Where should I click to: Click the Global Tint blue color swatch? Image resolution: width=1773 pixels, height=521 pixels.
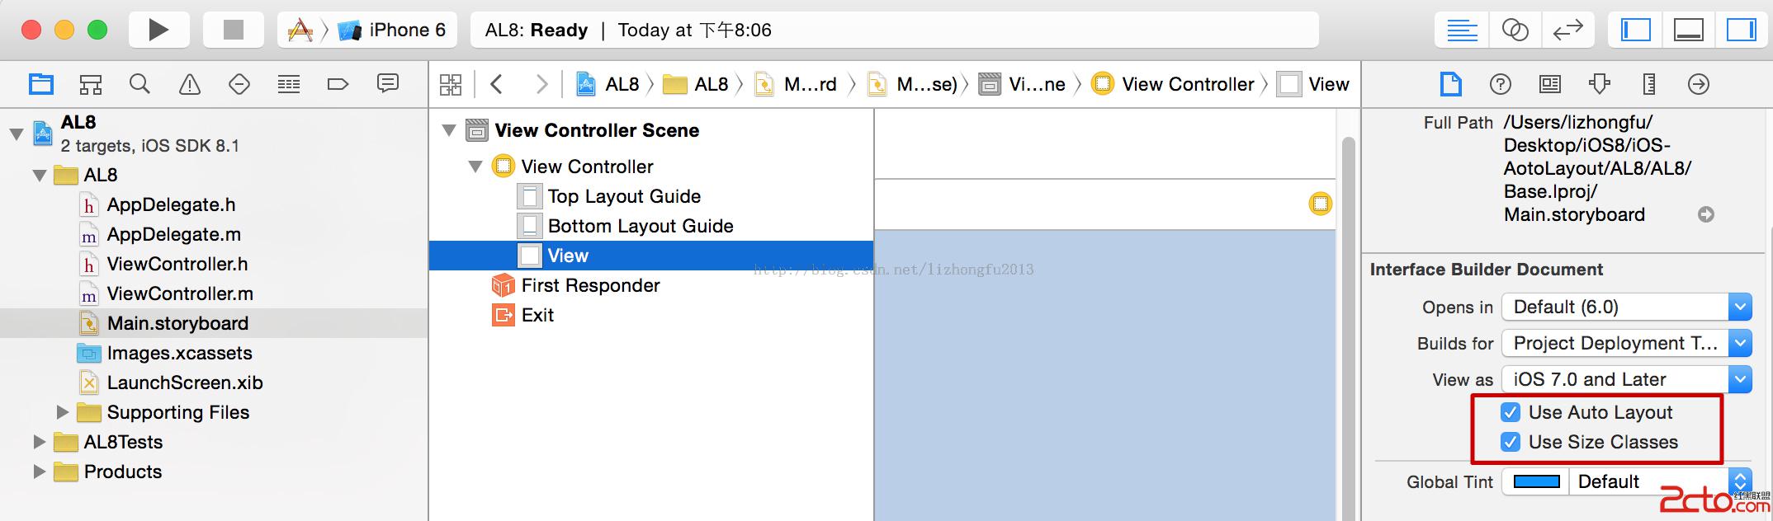(x=1536, y=482)
